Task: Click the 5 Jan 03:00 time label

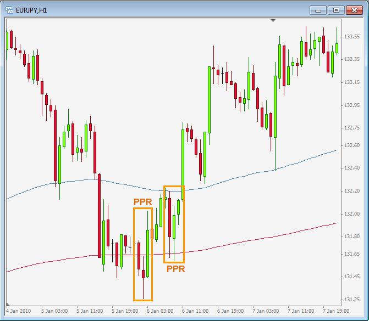Action: click(x=54, y=311)
